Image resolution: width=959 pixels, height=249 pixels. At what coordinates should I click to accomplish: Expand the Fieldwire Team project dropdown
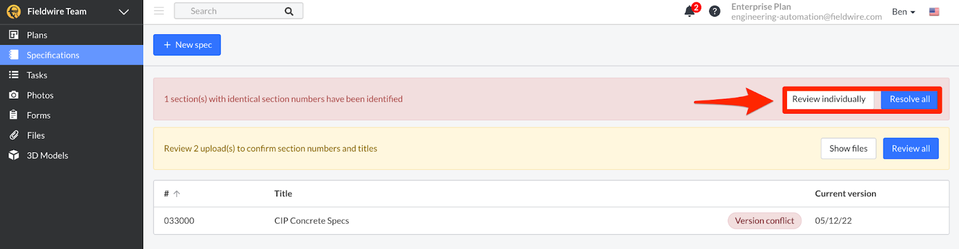(124, 11)
